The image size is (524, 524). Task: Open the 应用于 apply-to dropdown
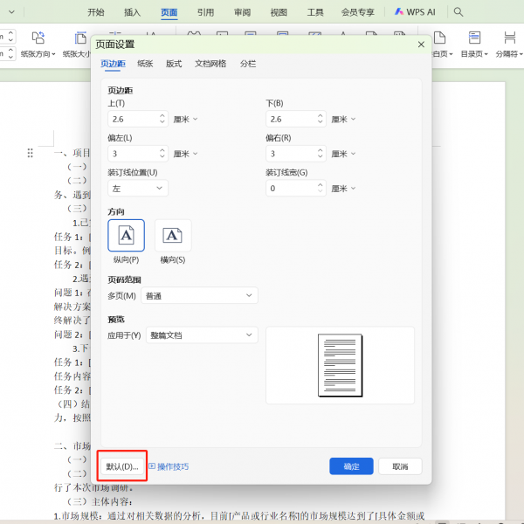(x=202, y=335)
